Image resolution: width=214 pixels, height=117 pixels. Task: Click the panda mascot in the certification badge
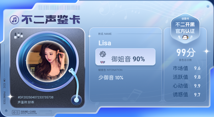[185, 37]
